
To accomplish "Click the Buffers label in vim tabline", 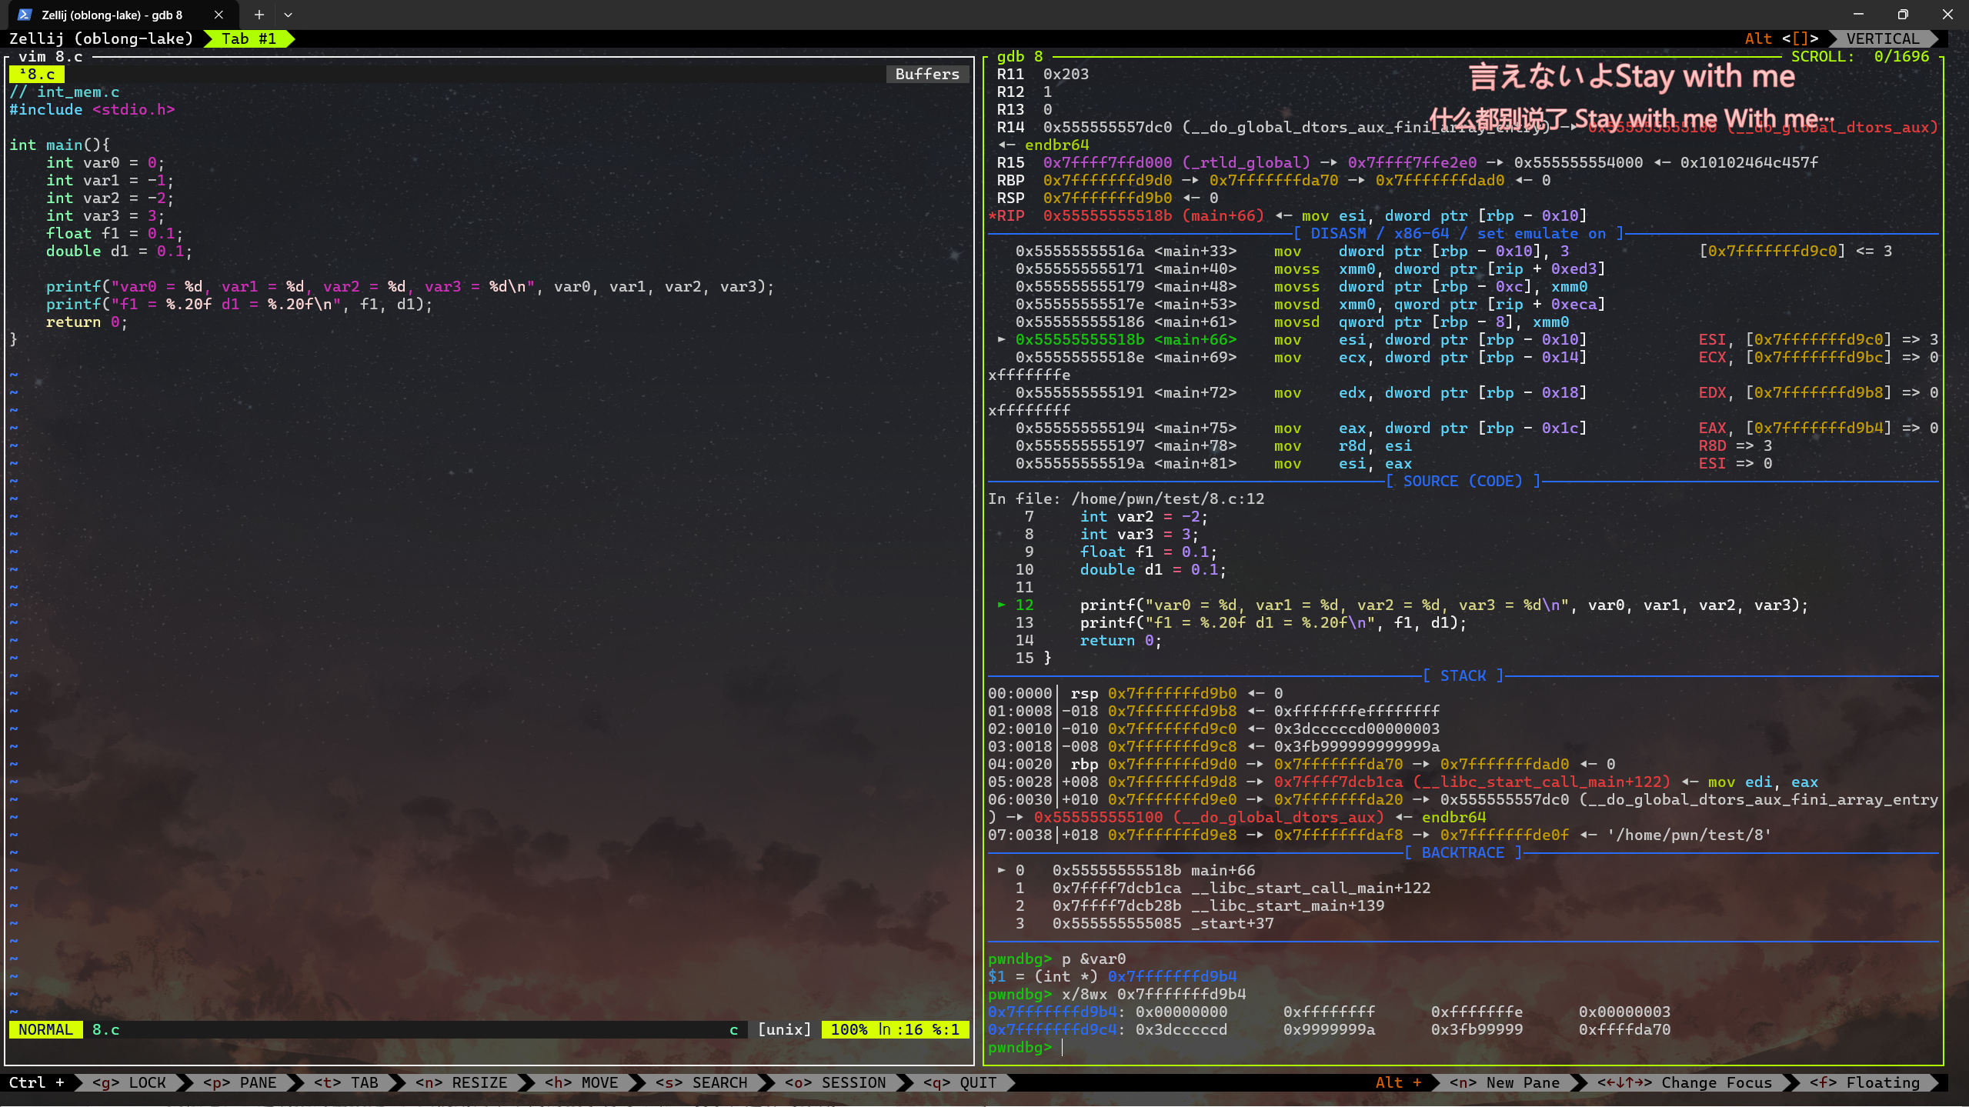I will point(926,74).
